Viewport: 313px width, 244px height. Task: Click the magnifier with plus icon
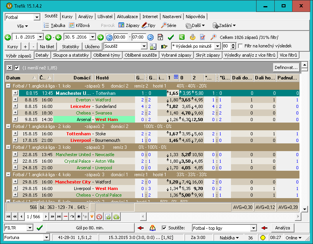213,37
